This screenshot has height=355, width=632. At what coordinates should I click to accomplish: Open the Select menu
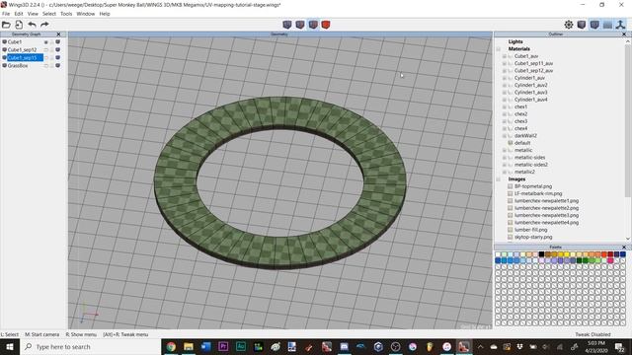point(49,14)
